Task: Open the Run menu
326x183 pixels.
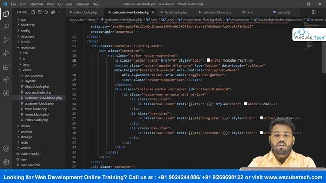Action: [69, 4]
